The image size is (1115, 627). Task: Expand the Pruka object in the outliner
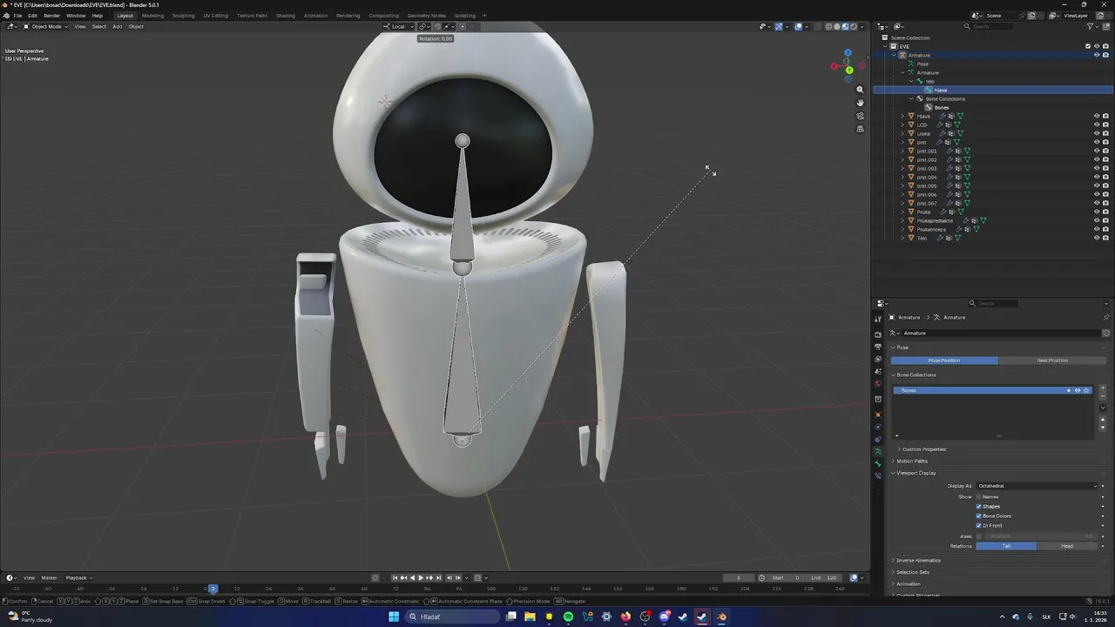(x=902, y=212)
